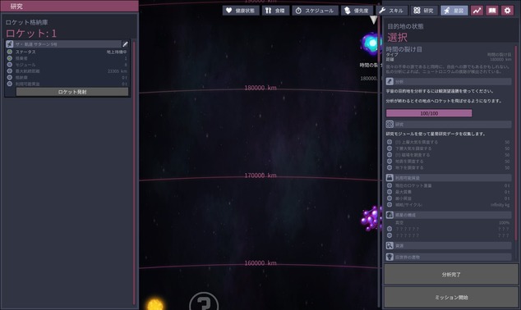Click the 100/100 analysis progress bar
The image size is (521, 310).
pyautogui.click(x=429, y=113)
